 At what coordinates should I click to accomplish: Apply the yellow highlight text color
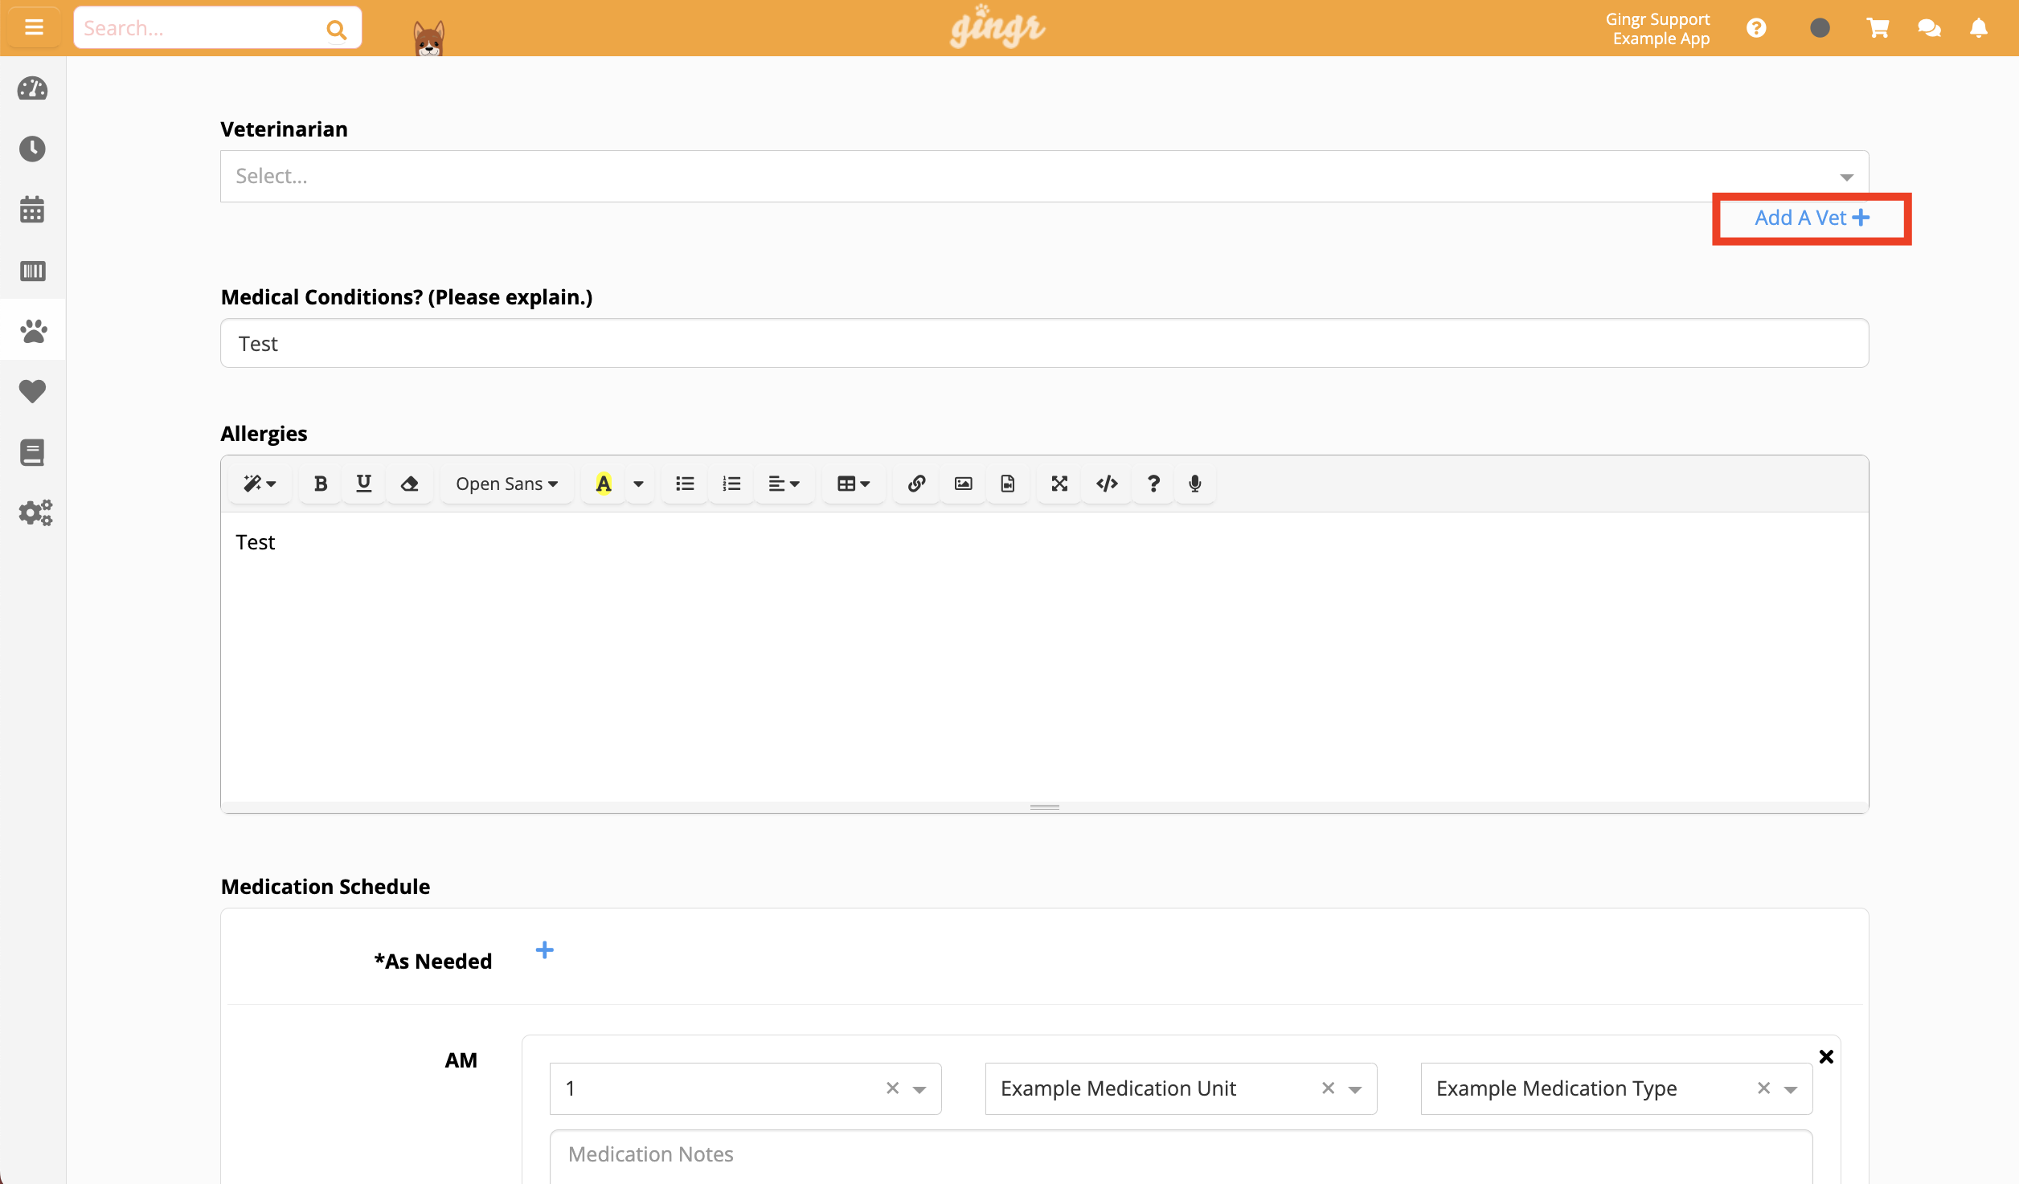pyautogui.click(x=604, y=484)
